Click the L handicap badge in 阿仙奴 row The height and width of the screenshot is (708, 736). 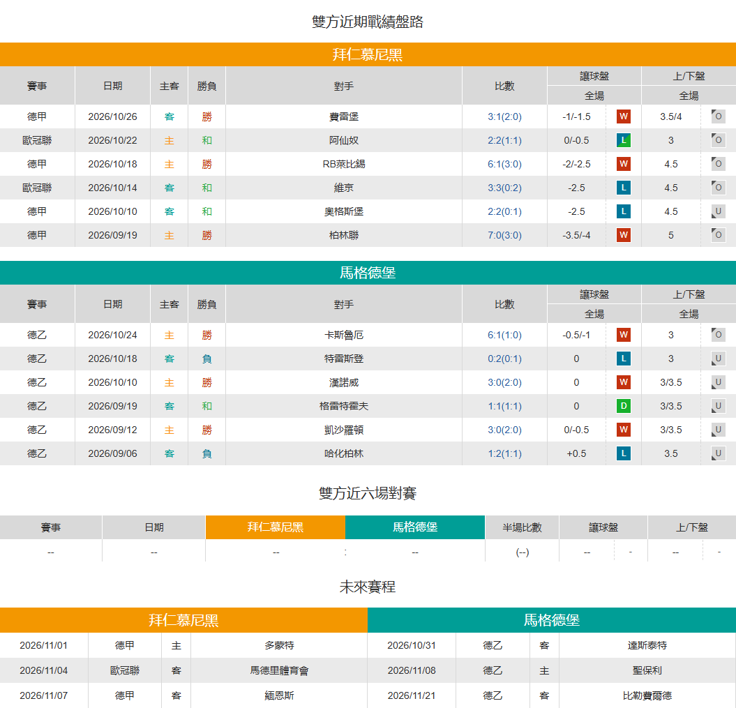(x=624, y=140)
